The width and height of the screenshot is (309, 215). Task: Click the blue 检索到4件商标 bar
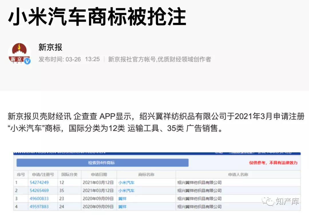[x=102, y=163]
